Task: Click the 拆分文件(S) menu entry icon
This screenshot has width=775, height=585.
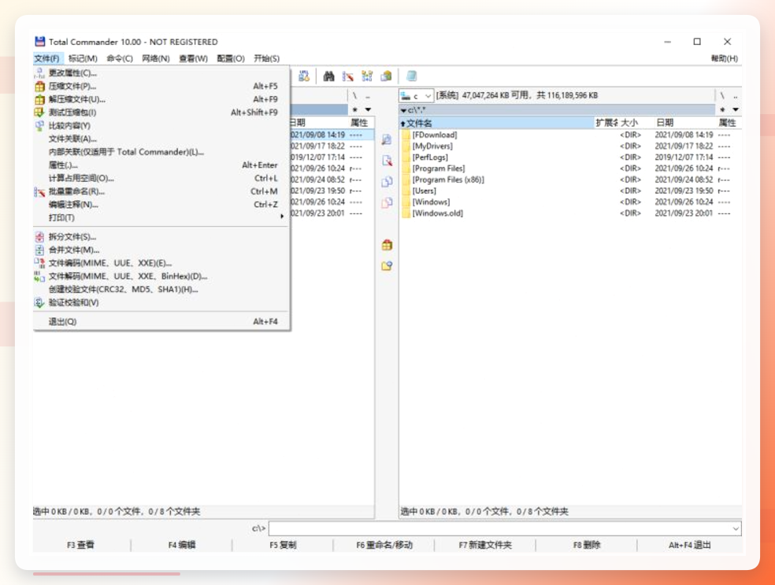Action: (x=39, y=237)
